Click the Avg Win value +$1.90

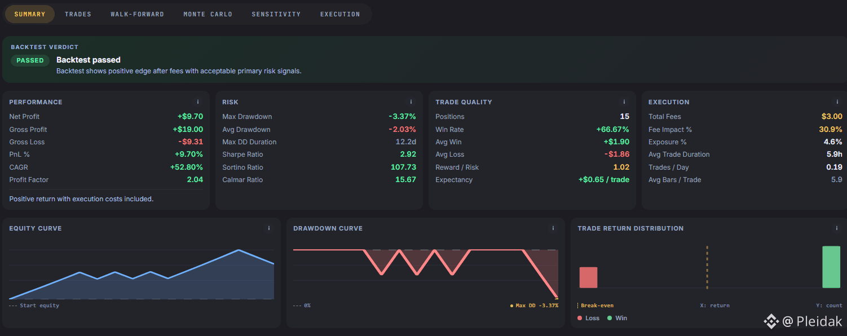pyautogui.click(x=616, y=142)
